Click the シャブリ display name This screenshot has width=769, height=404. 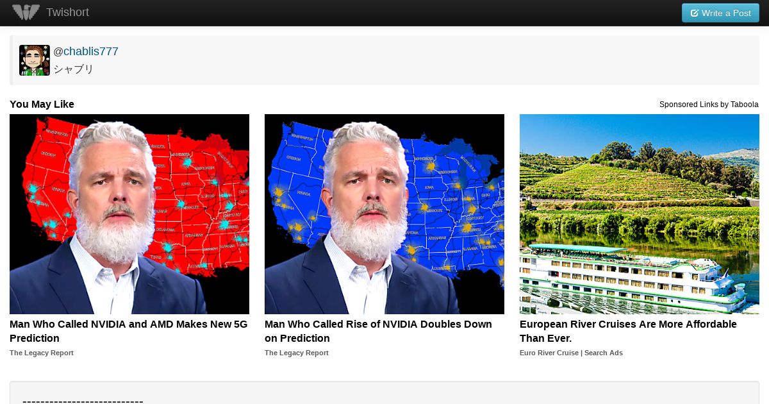tap(74, 69)
